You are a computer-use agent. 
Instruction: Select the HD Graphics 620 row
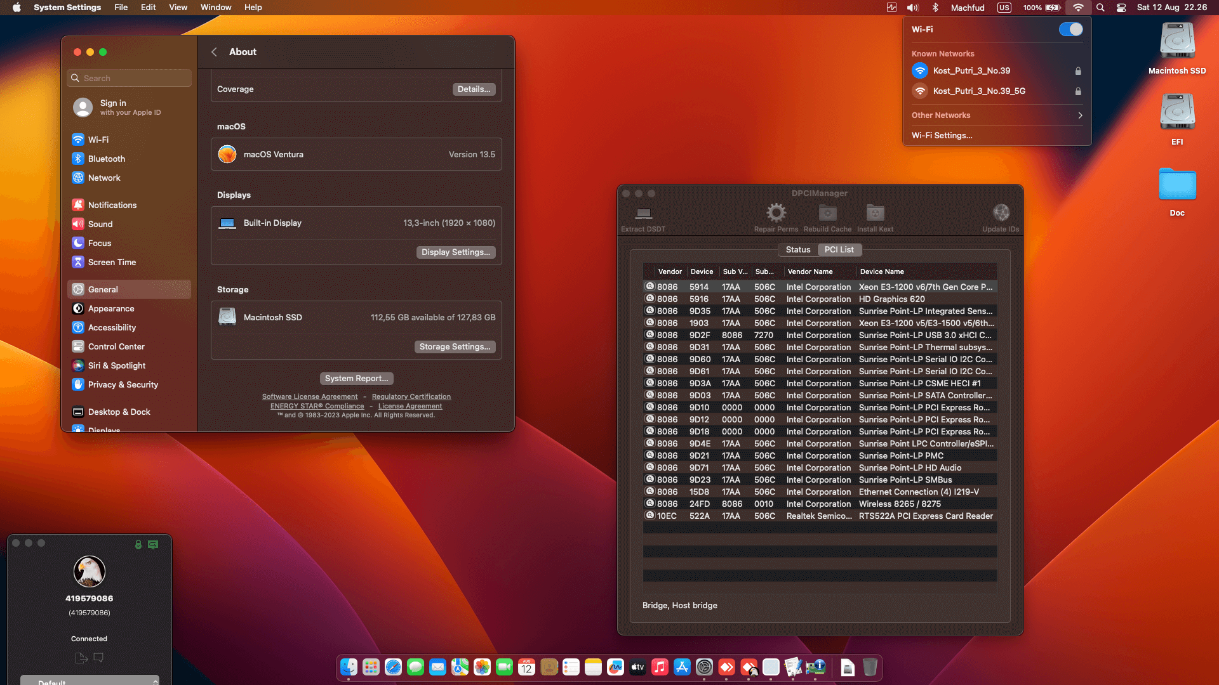tap(820, 299)
